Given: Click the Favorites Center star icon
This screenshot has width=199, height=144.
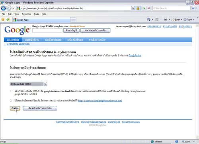Looking at the screenshot, I should coord(3,19).
